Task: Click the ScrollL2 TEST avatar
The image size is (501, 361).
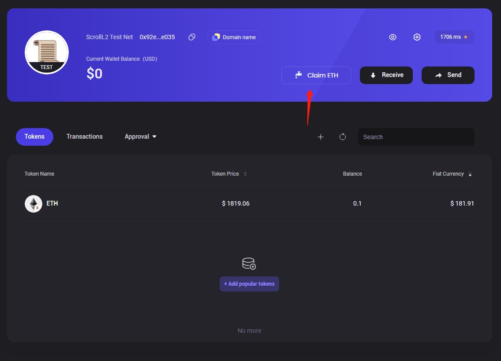Action: point(47,52)
